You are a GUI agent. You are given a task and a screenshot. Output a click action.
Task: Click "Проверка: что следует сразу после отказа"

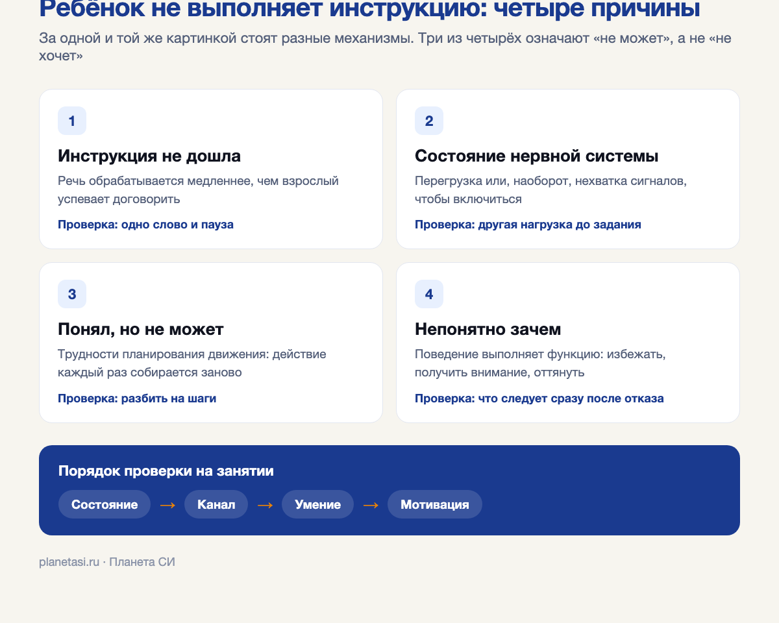point(539,398)
